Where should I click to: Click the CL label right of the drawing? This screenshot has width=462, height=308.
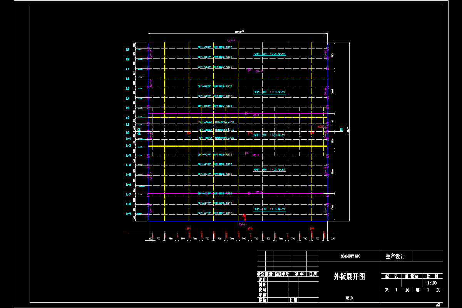(341, 130)
